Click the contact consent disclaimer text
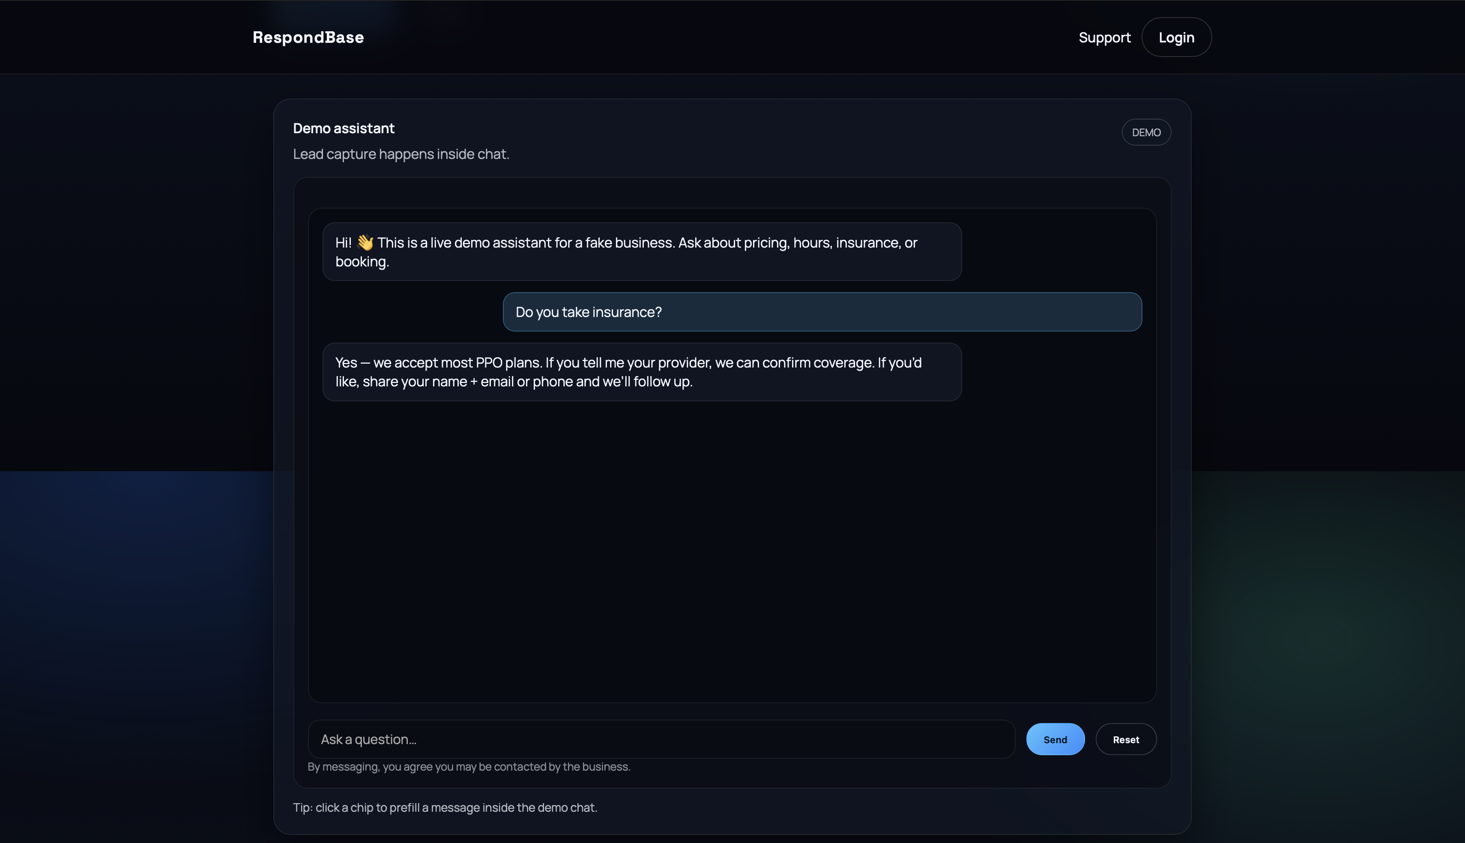Viewport: 1465px width, 843px height. [x=468, y=766]
